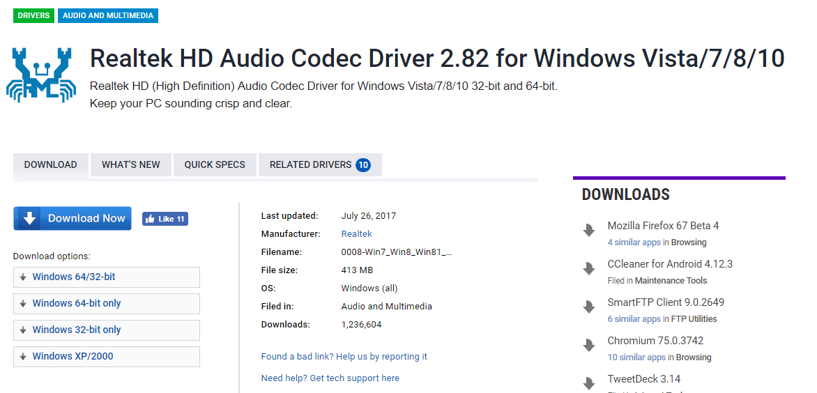Click download arrow icon beside TweetDeck 3.14

(x=589, y=383)
